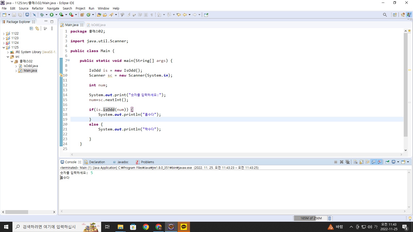Screen dimensions: 413x232
Task: Expand the 1122 project node
Action: pos(4,34)
